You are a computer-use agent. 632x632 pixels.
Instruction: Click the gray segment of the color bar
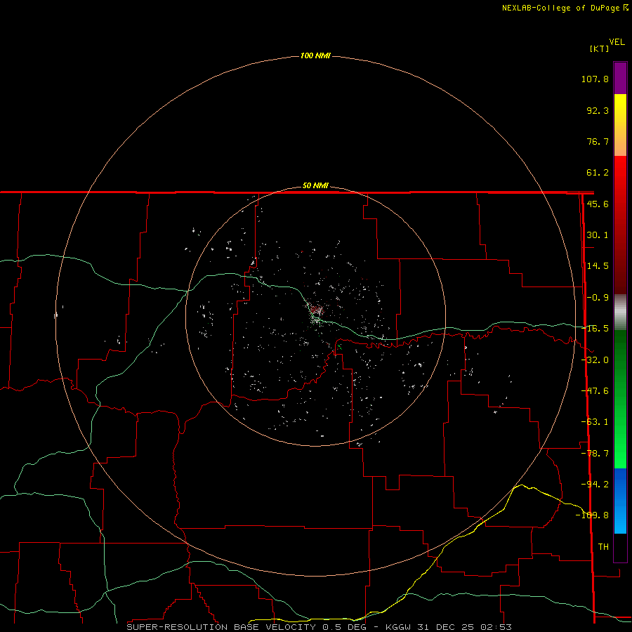tap(620, 312)
